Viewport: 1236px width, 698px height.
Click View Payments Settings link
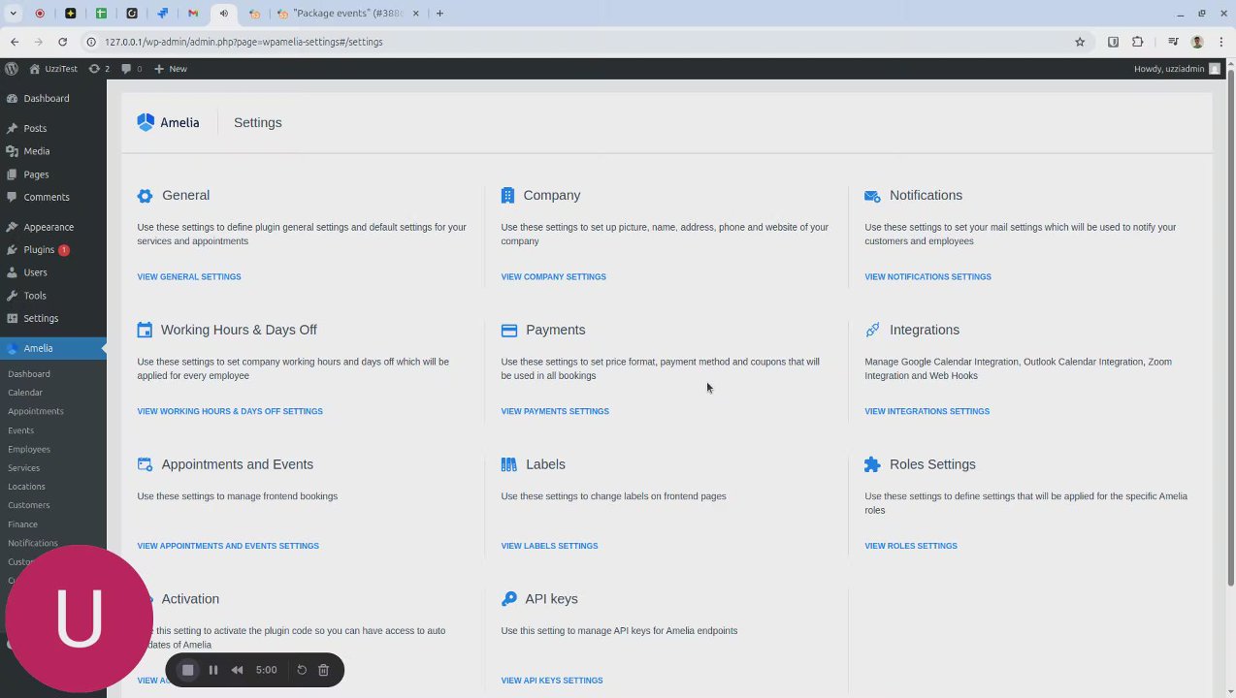pyautogui.click(x=555, y=411)
